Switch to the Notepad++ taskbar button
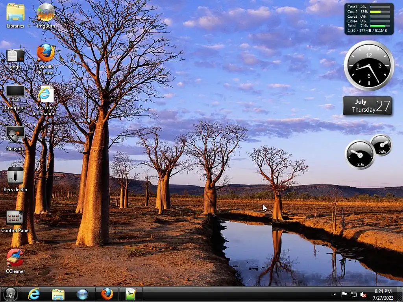The height and width of the screenshot is (302, 403). [131, 294]
